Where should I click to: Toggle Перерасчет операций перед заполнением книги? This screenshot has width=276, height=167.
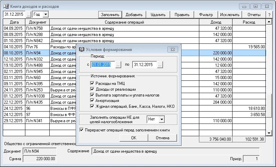pos(81,130)
